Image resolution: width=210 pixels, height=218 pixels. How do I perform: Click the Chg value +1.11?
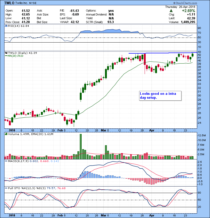[x=191, y=14]
